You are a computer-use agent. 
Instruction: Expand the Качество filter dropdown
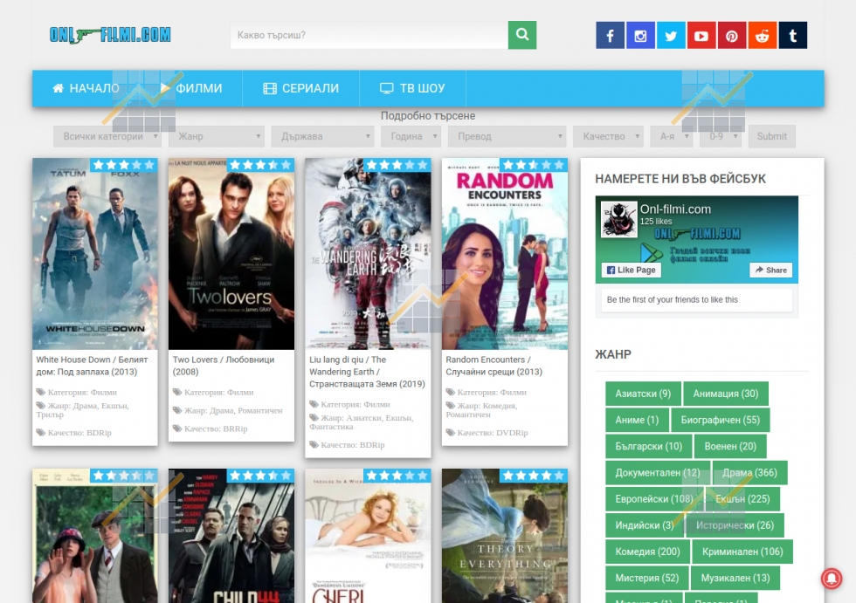[x=608, y=136]
